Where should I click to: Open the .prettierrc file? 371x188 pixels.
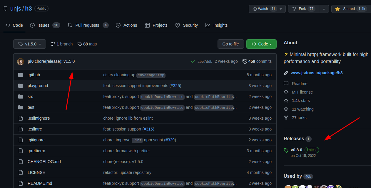coord(36,151)
